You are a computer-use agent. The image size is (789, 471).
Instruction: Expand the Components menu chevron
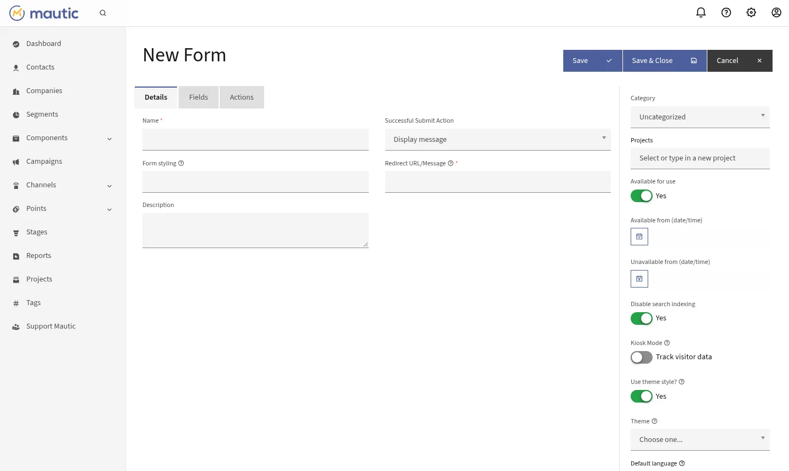tap(110, 139)
